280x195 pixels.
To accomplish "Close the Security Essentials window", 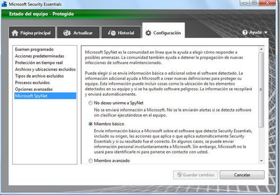I will coord(267,3).
